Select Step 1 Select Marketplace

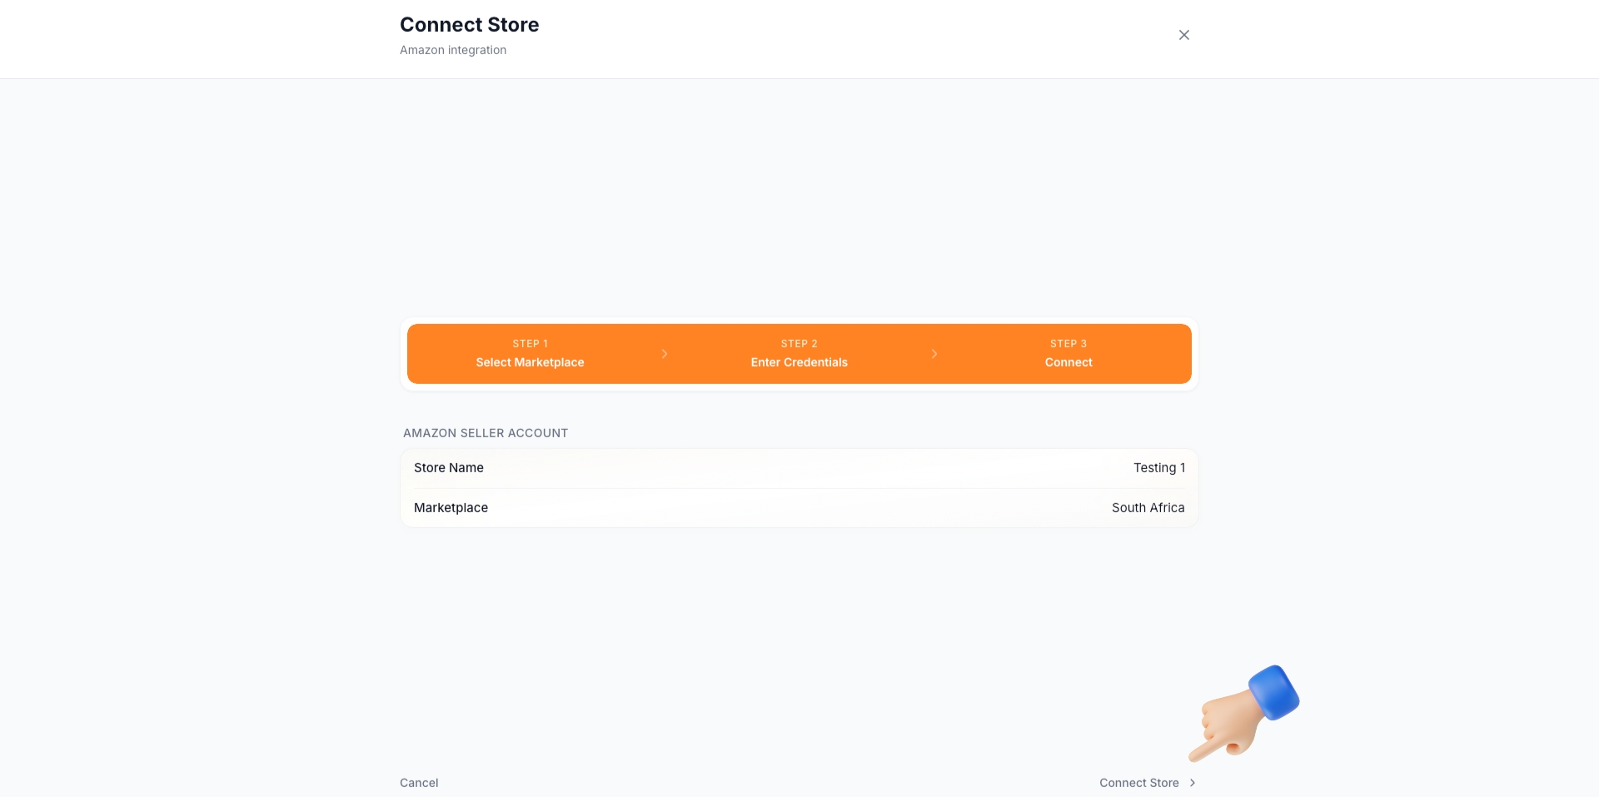point(530,354)
